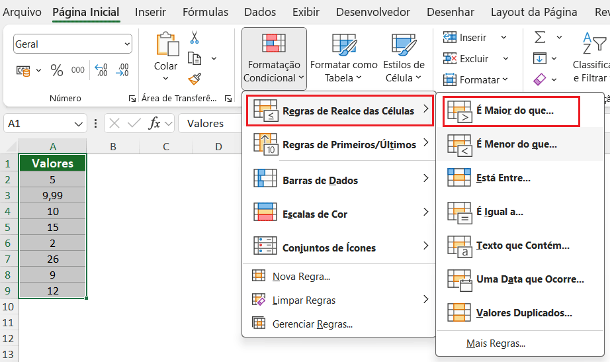Expand the Name Box A1 dropdown
The width and height of the screenshot is (610, 362).
point(78,124)
